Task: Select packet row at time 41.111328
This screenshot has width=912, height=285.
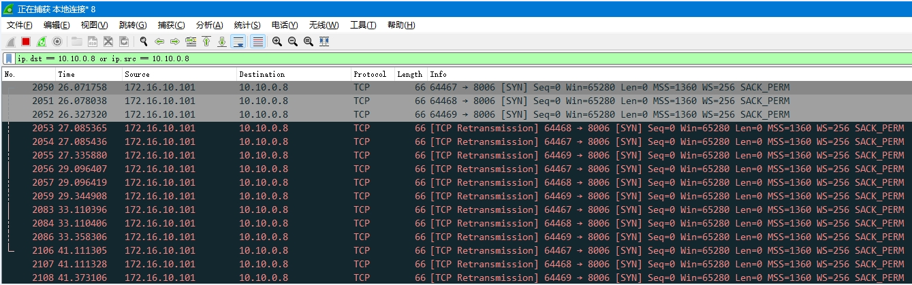Action: (x=456, y=264)
